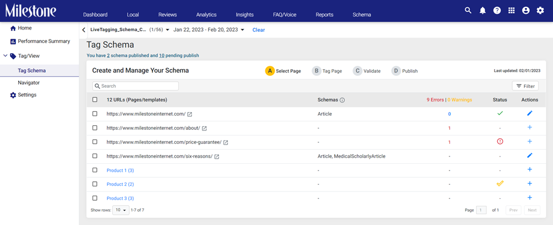This screenshot has width=553, height=225.
Task: Open external link for milestoneinternet.com/ home URL
Action: 190,114
